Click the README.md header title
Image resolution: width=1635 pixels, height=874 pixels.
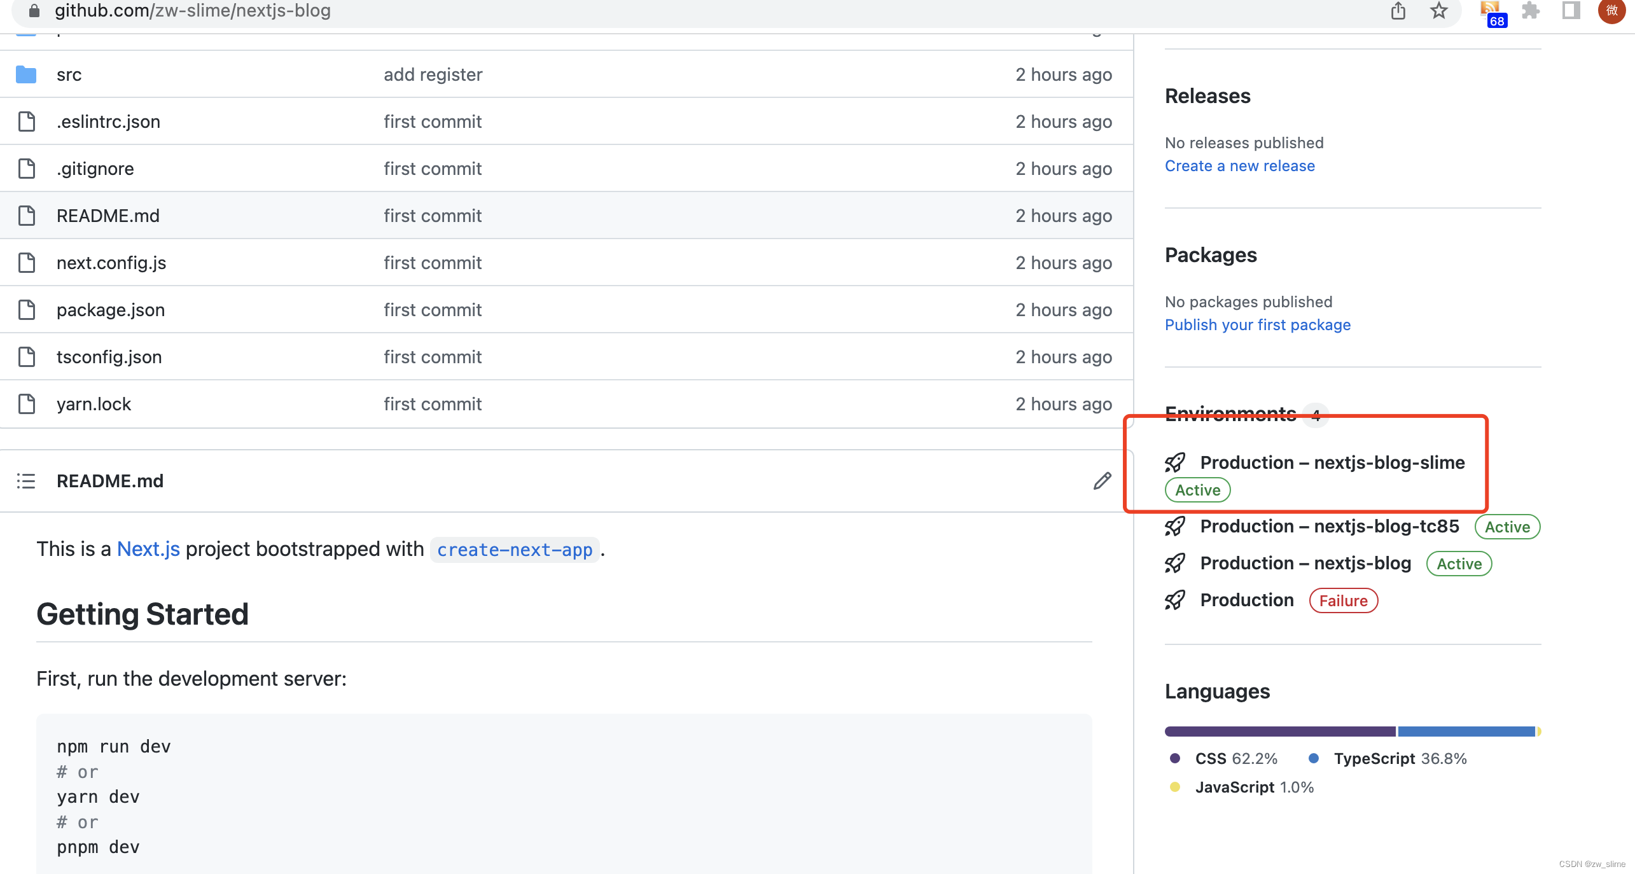pos(110,481)
